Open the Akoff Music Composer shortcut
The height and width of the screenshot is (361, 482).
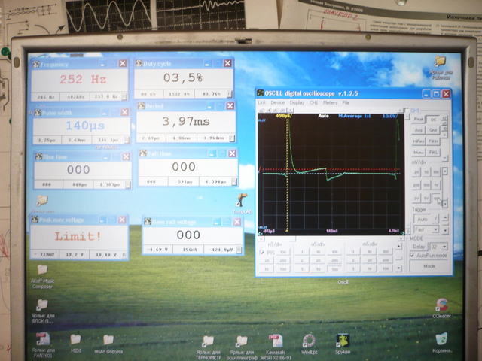point(42,270)
